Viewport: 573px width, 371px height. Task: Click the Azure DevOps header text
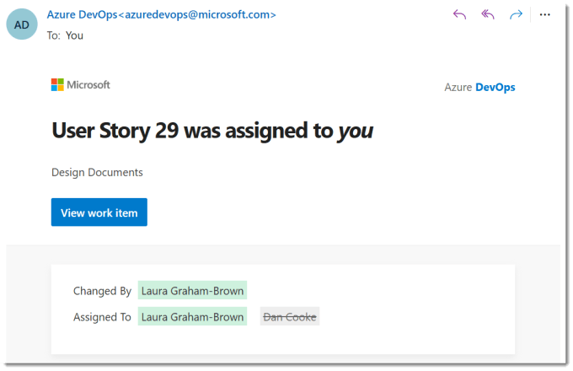click(x=479, y=88)
